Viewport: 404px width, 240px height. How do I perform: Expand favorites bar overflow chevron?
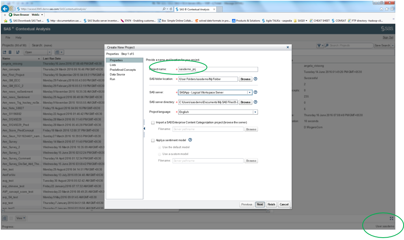click(x=393, y=20)
